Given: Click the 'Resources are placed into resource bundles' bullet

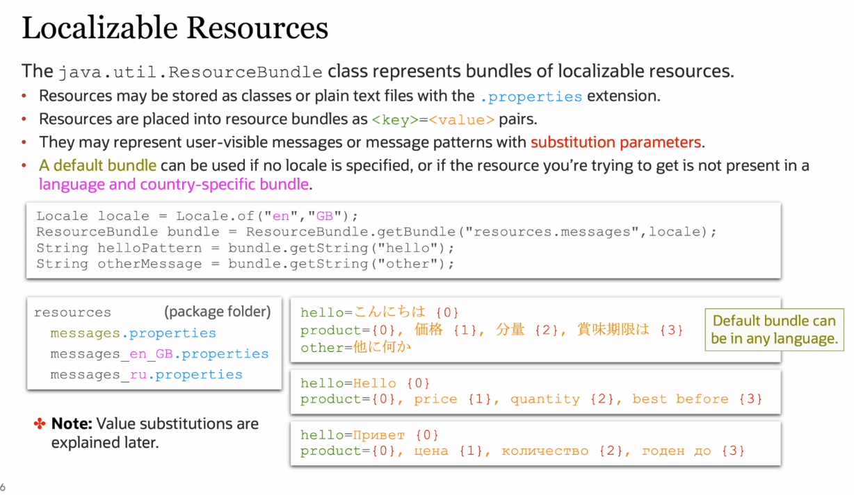Looking at the screenshot, I should tap(288, 120).
